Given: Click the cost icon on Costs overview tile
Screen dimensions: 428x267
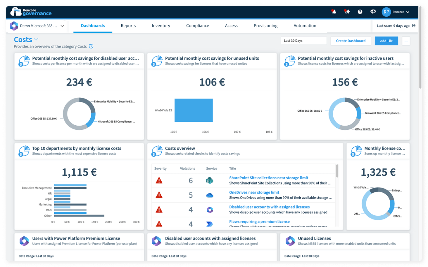Looking at the screenshot, I should [157, 151].
